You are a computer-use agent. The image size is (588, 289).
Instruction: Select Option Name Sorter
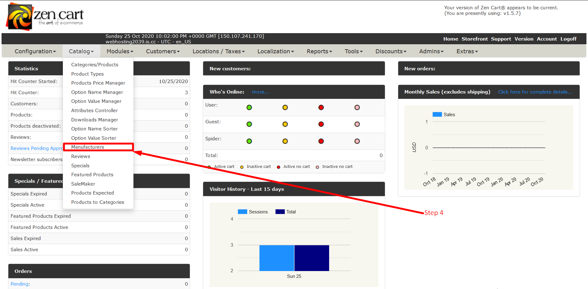[x=94, y=129]
